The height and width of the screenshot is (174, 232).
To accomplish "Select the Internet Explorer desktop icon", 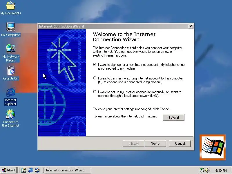I will pyautogui.click(x=10, y=97).
